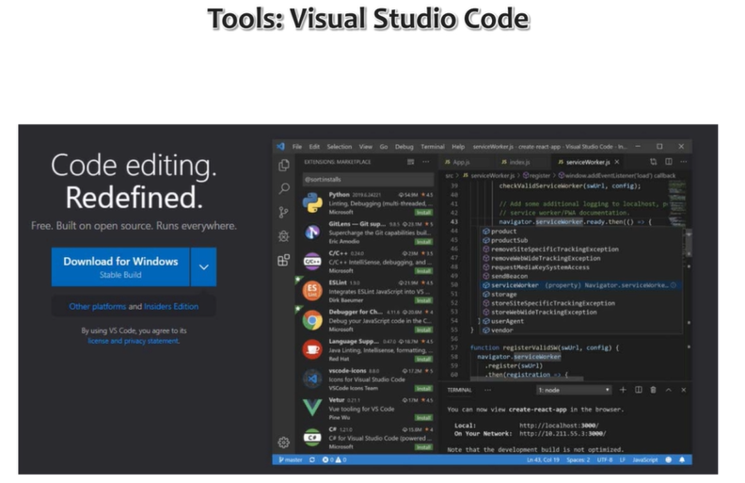Screen dimensions: 745x483
Task: Open the Source Control branch icon
Action: [x=284, y=212]
